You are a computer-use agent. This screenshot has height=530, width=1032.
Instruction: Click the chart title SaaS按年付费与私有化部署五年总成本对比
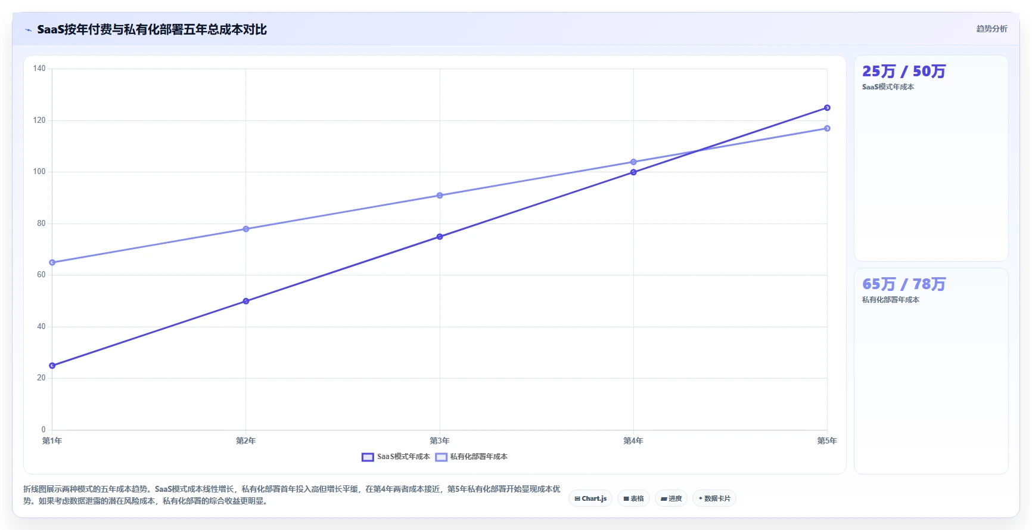tap(152, 30)
